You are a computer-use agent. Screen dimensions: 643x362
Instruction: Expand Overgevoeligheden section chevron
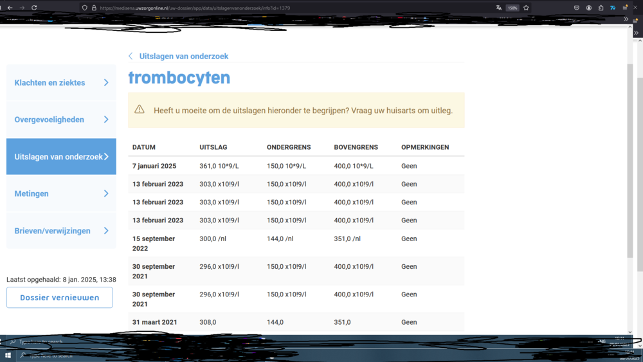pos(106,120)
